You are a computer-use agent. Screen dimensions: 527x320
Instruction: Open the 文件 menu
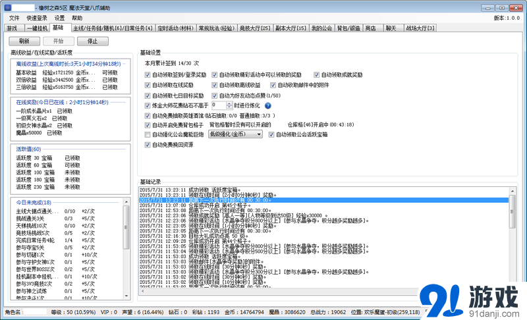coord(14,18)
